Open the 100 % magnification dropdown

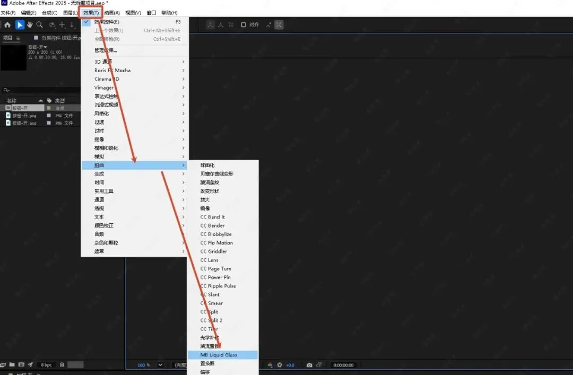[160, 365]
